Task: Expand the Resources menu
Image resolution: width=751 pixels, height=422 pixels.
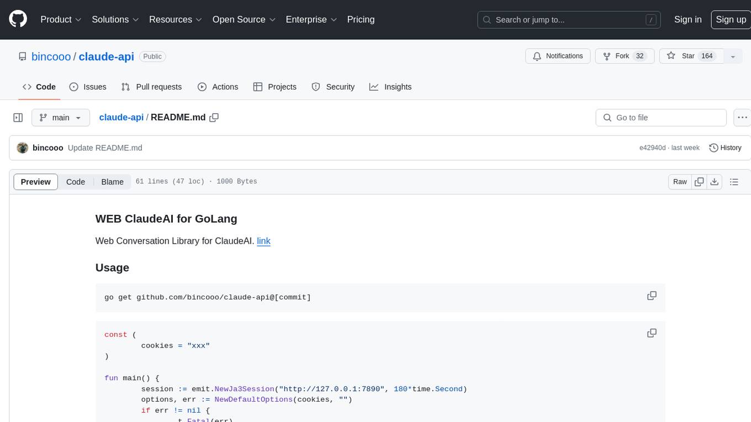Action: 175,19
